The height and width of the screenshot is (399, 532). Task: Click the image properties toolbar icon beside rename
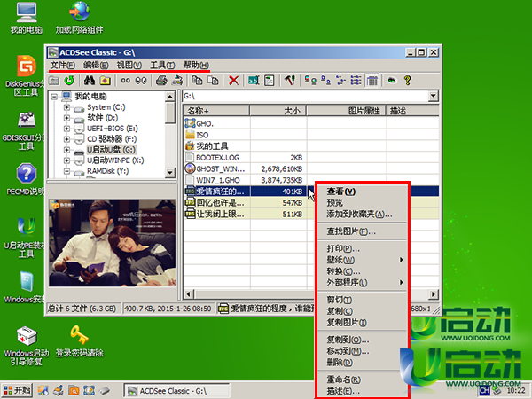click(x=269, y=81)
